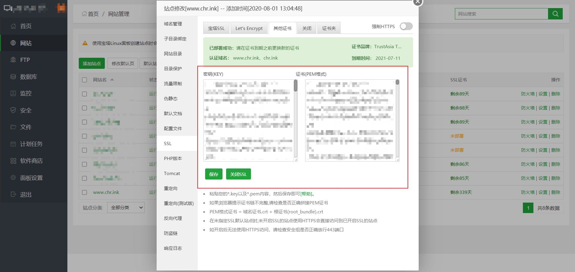Check the select-all checkbox in table header

pyautogui.click(x=84, y=80)
